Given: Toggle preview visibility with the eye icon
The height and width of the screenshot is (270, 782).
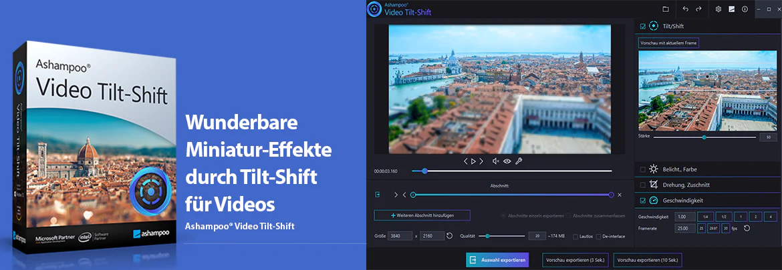Looking at the screenshot, I should 507,161.
